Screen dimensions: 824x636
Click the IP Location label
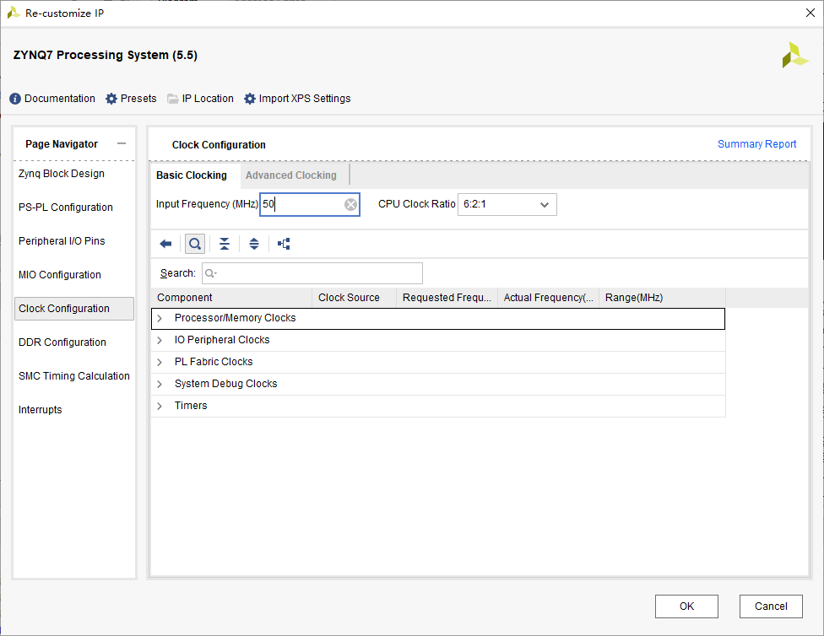point(208,99)
